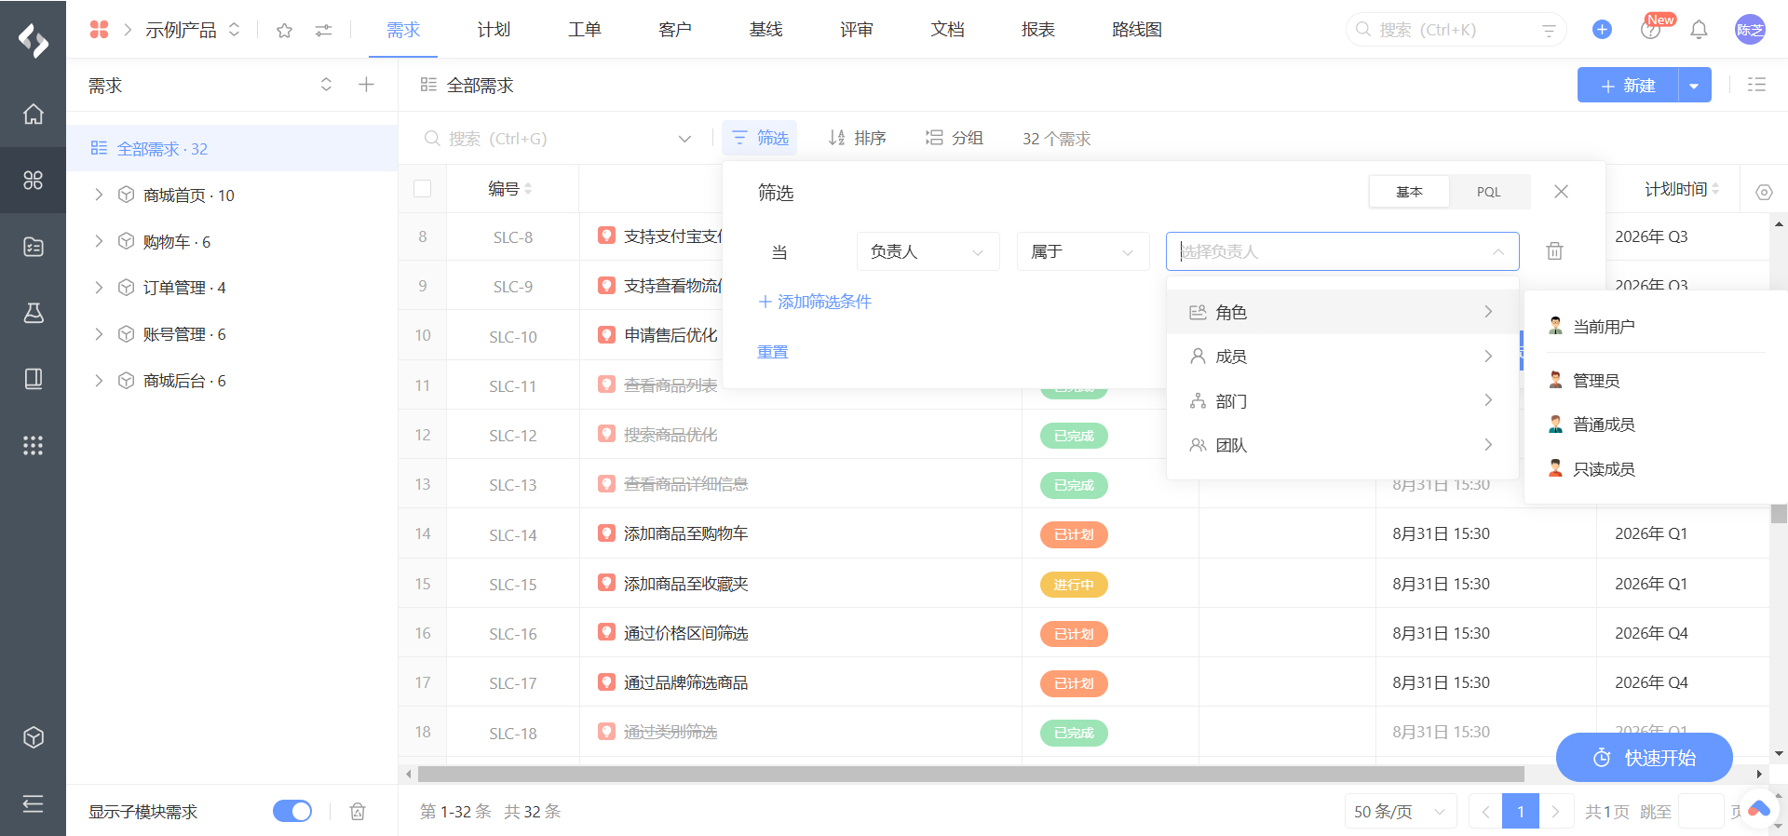Click the horizontal table scrollbar
The image size is (1788, 836).
970,774
